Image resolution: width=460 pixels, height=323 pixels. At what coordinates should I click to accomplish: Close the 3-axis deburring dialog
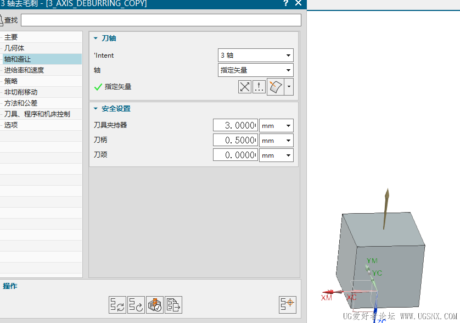point(299,3)
